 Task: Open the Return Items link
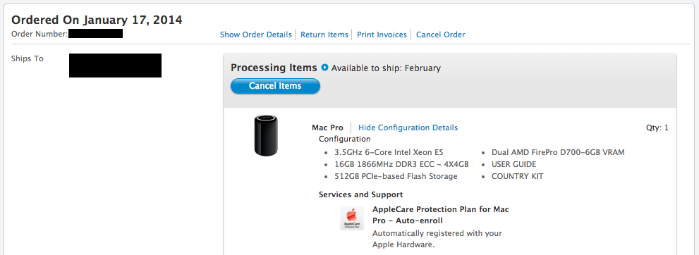click(324, 35)
